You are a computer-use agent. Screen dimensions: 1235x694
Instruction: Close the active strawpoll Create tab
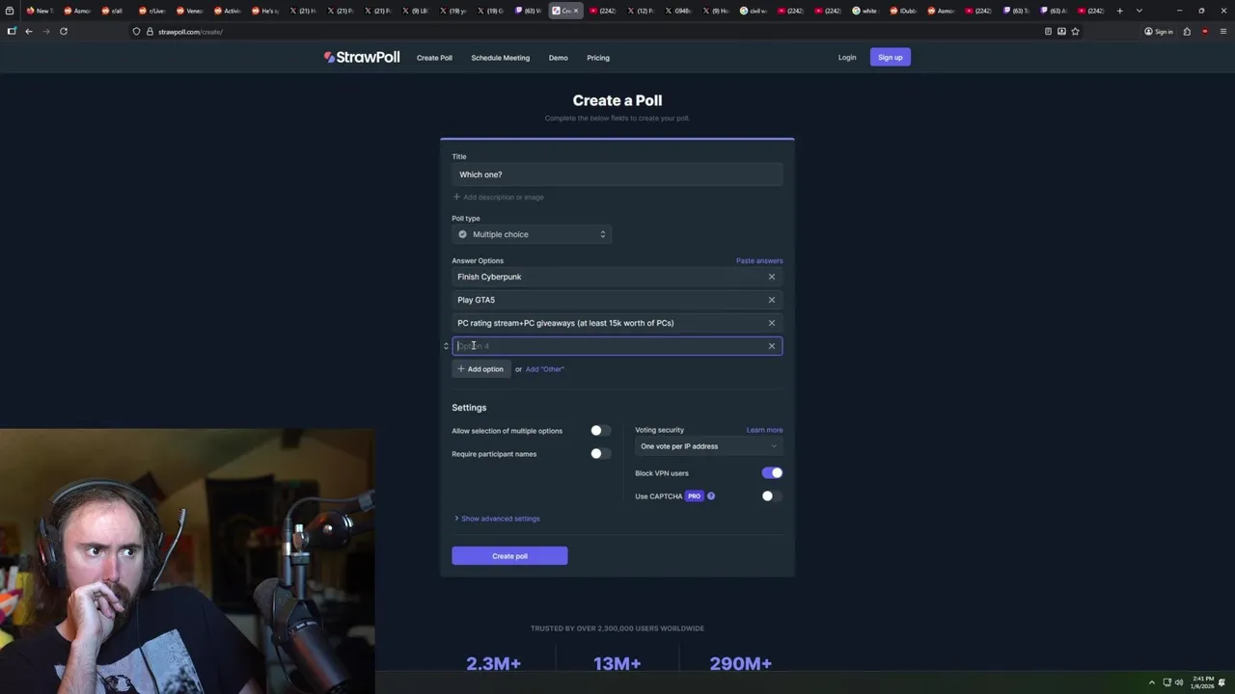click(576, 11)
